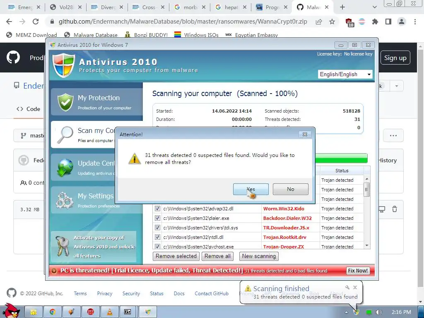
Task: Select the Trojan.Rootkit.drv threat name
Action: tap(285, 237)
